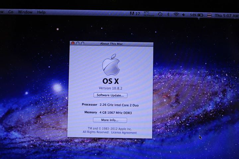Click the TM and © 1983-2012 Apple Inc. text
This screenshot has height=159, width=239.
pyautogui.click(x=110, y=129)
